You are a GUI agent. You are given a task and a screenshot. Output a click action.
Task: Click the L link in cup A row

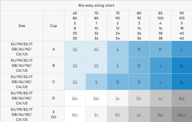(182, 49)
